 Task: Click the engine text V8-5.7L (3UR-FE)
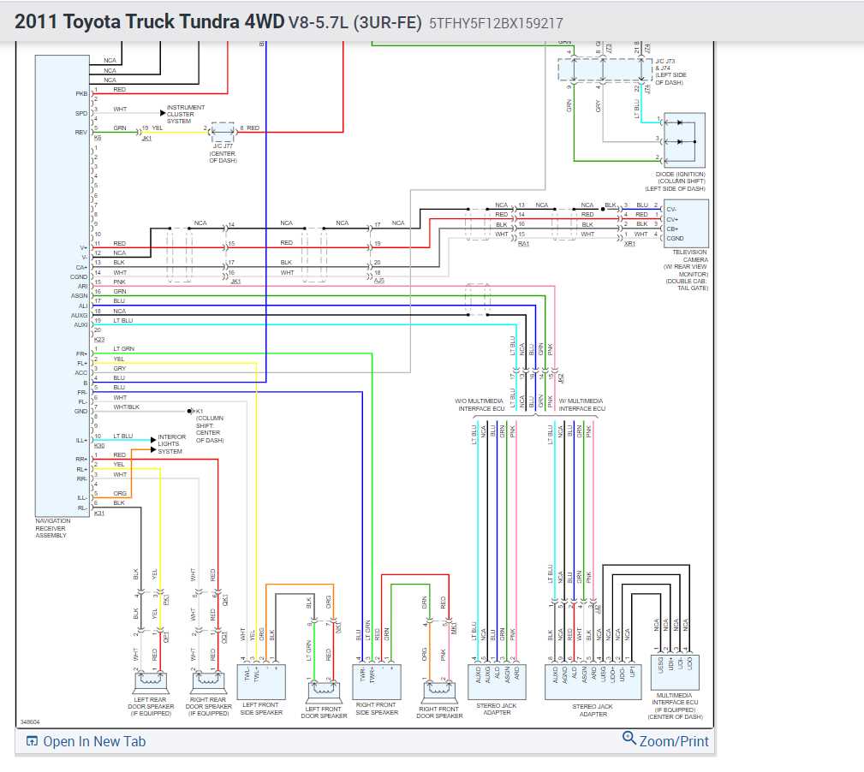[355, 22]
